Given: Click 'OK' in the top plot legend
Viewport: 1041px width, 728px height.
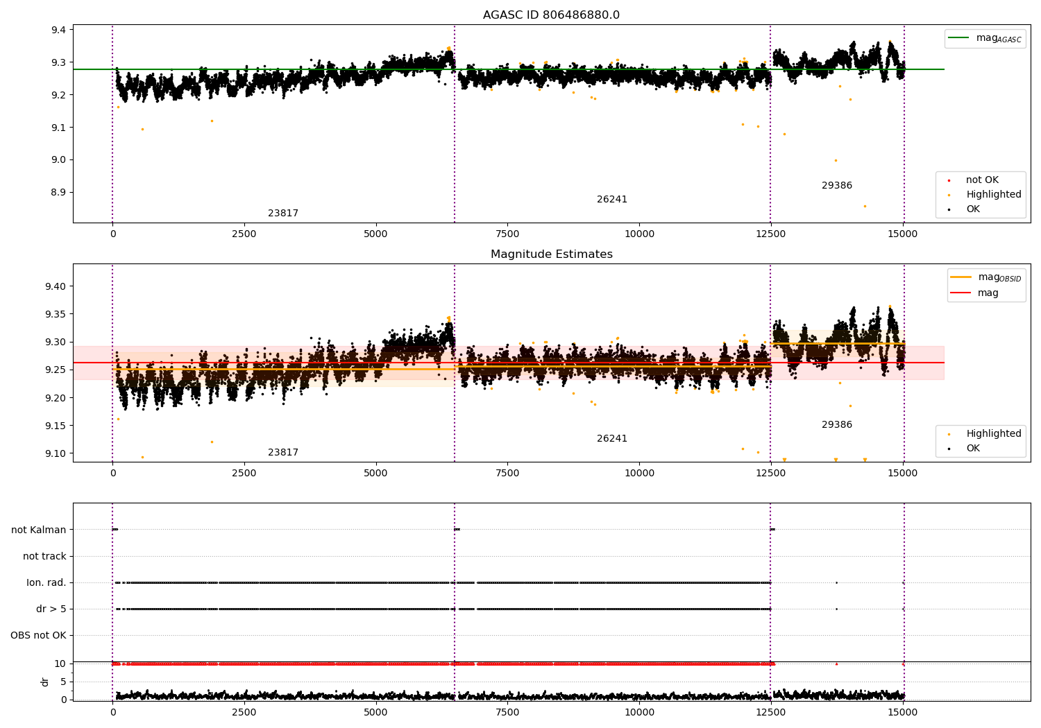Looking at the screenshot, I should point(973,209).
